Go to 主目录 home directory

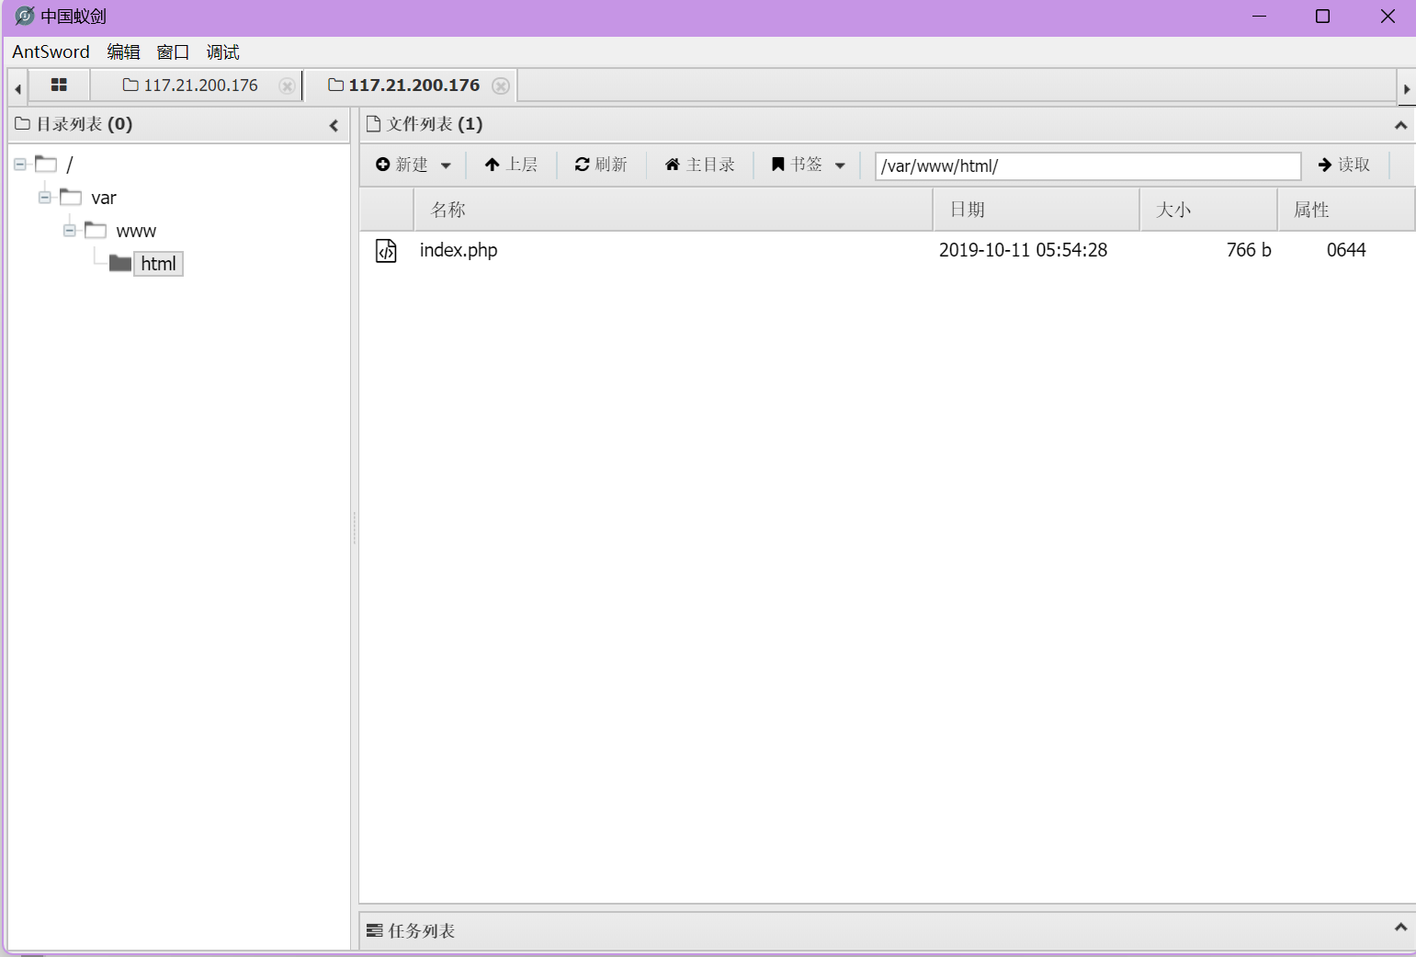tap(700, 165)
